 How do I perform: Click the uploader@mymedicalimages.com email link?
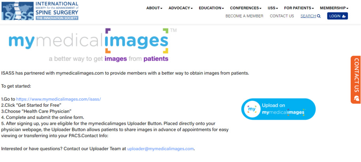tap(160, 149)
